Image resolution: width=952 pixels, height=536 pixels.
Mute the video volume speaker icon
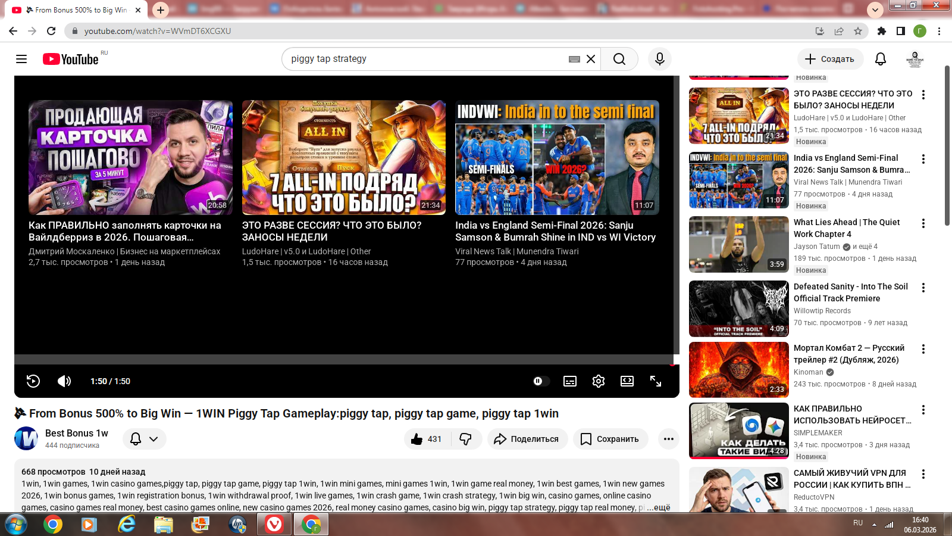(x=64, y=381)
